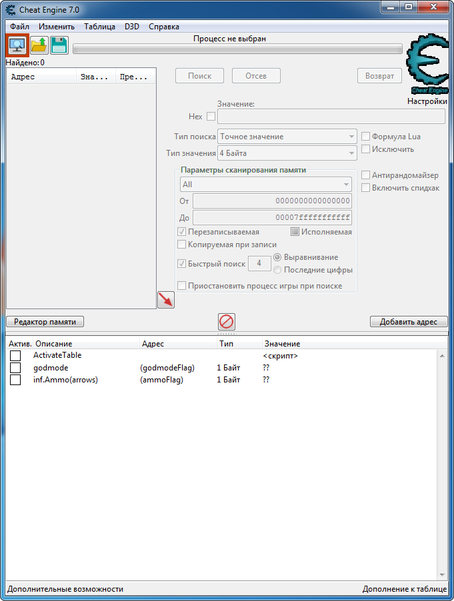Toggle the inf.Ammo(arrows) checkbox

[x=15, y=380]
